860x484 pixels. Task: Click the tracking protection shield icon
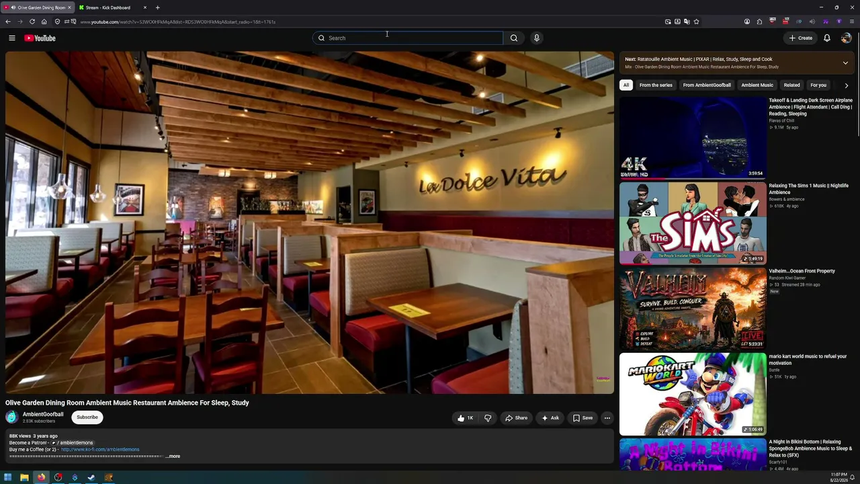click(57, 22)
